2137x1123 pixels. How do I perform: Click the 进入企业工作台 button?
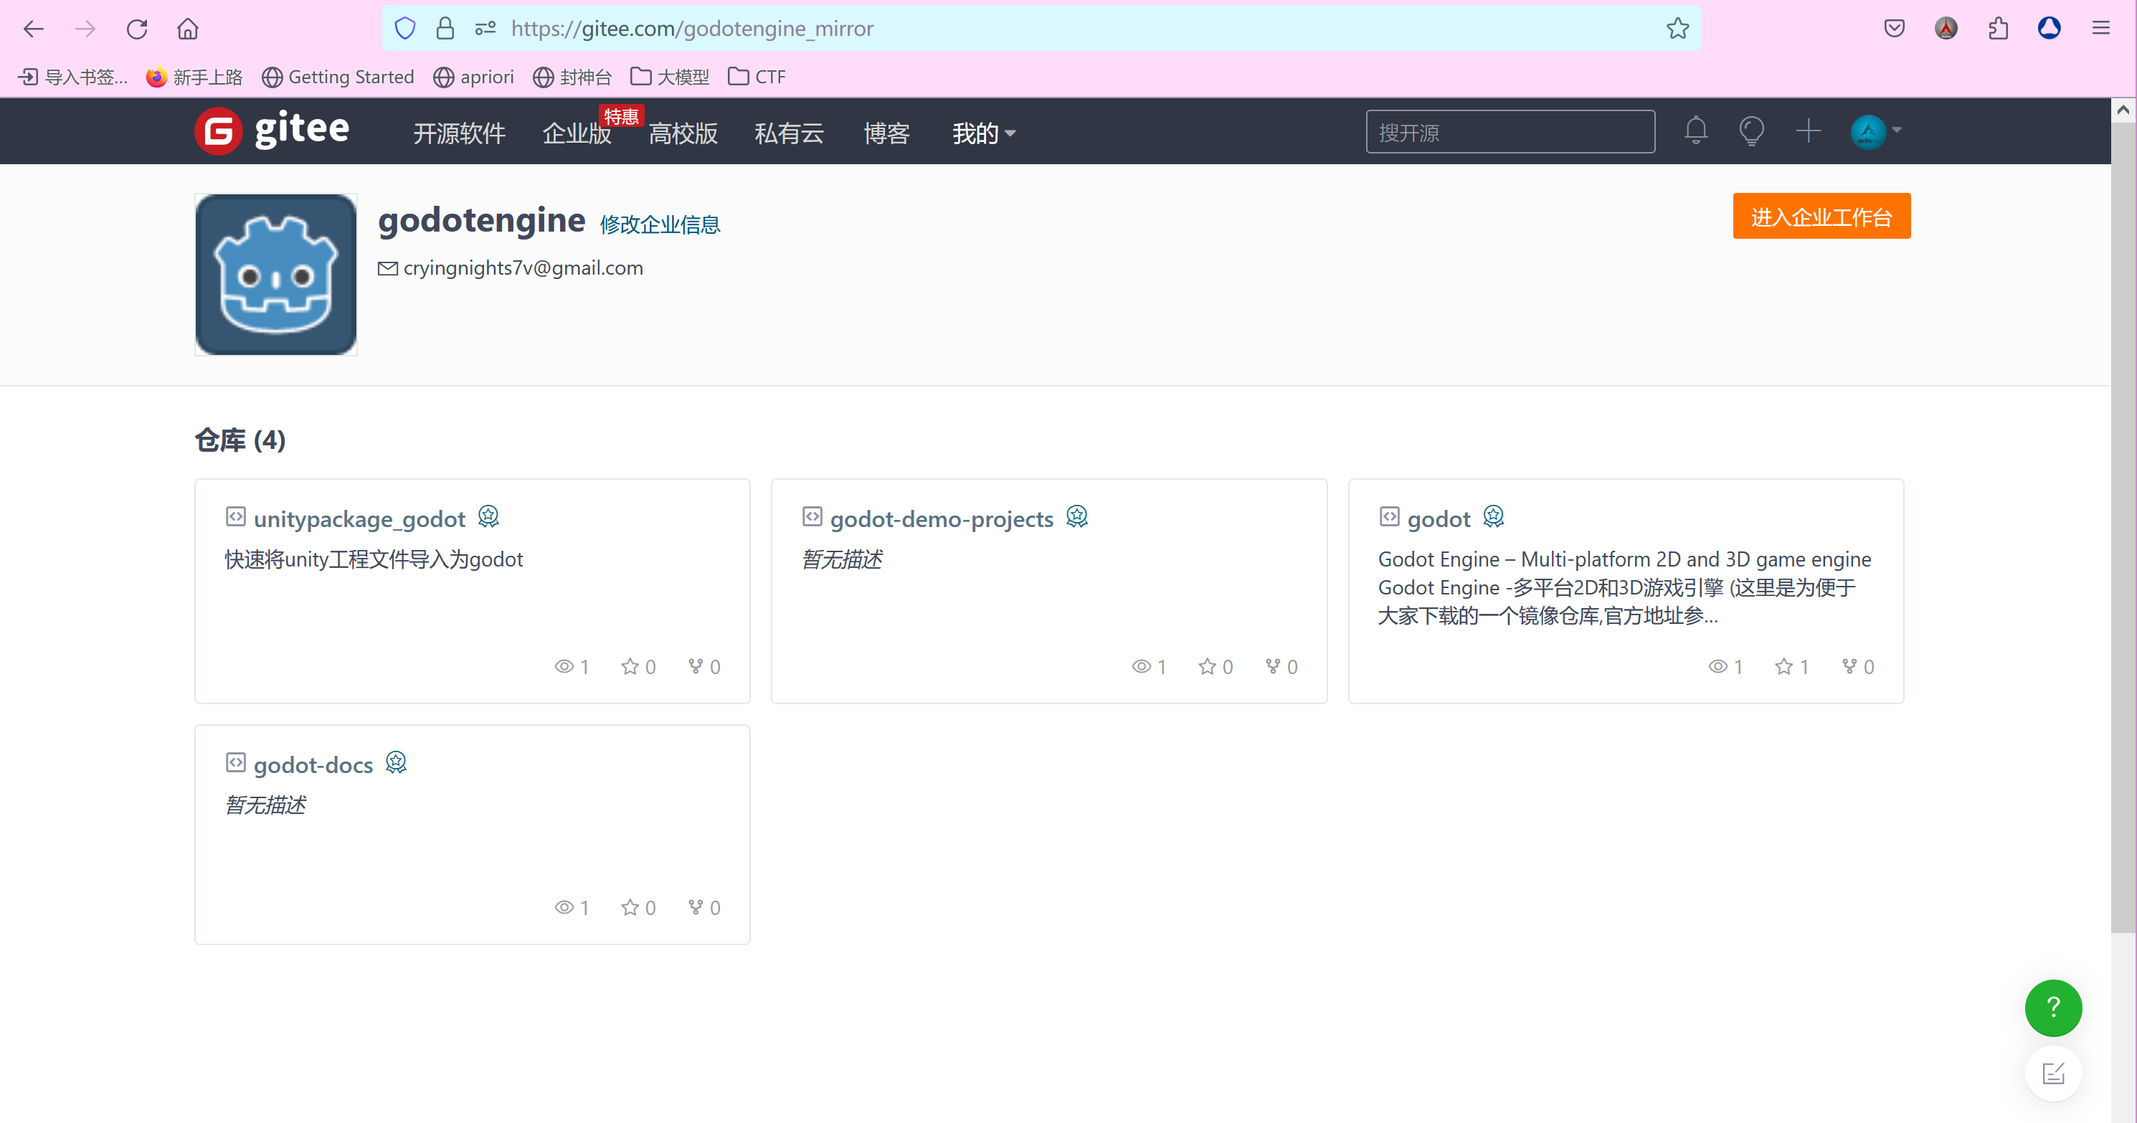coord(1821,217)
